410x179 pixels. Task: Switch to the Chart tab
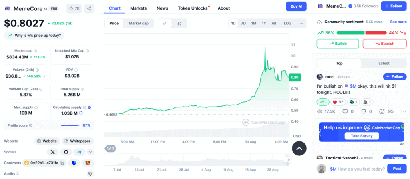coord(115,8)
